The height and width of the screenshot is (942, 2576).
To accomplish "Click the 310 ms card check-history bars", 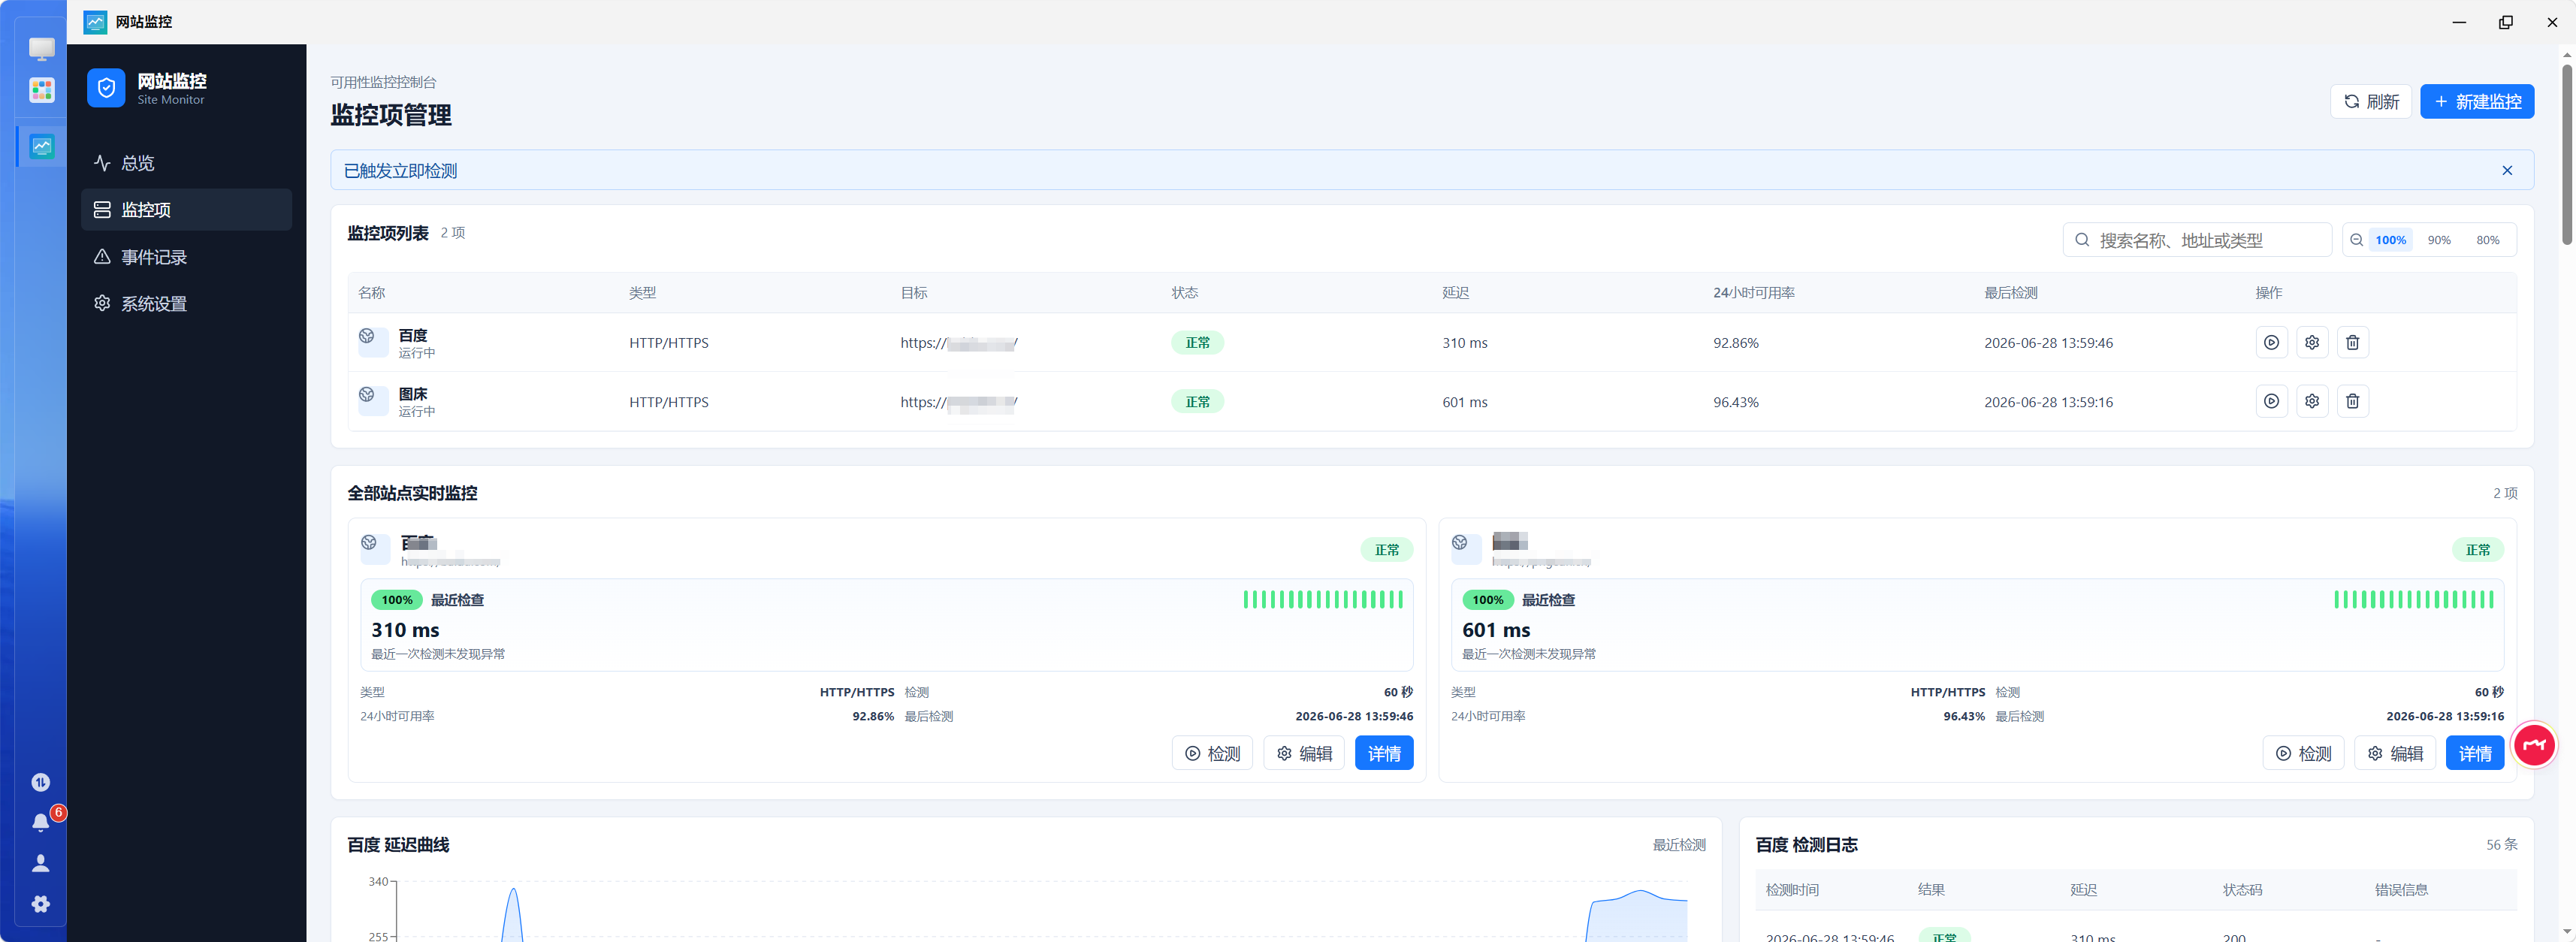I will (x=1323, y=600).
